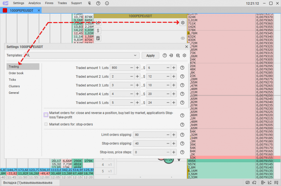Image resolution: width=281 pixels, height=186 pixels.
Task: Increase Traded amount 2 dollar value
Action: coord(174,77)
